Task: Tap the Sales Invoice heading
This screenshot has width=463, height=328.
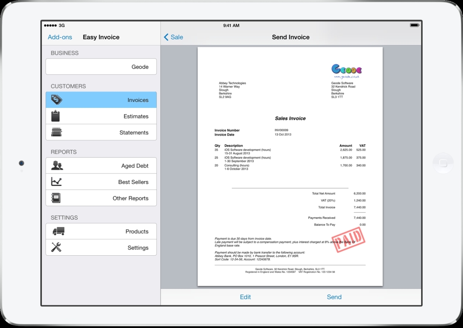Action: [290, 118]
